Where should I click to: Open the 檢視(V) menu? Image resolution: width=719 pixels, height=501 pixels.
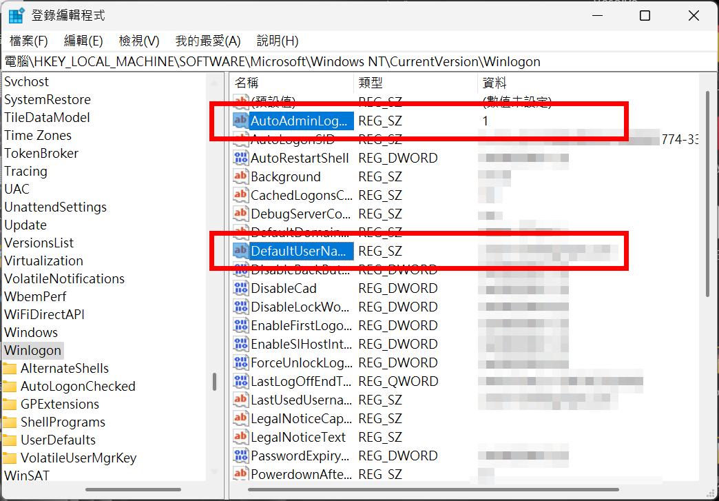coord(139,41)
